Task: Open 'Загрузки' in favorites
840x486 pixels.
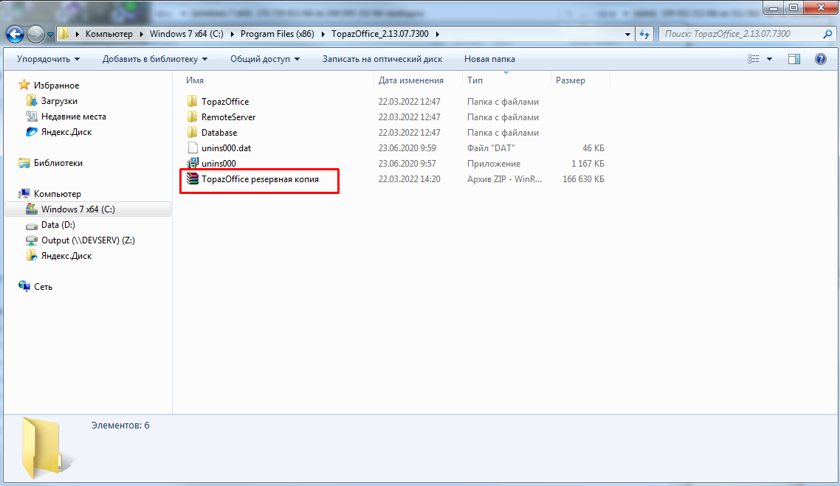Action: click(x=59, y=100)
